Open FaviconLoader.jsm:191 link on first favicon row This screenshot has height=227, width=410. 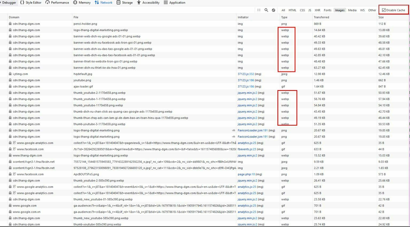tap(253, 130)
